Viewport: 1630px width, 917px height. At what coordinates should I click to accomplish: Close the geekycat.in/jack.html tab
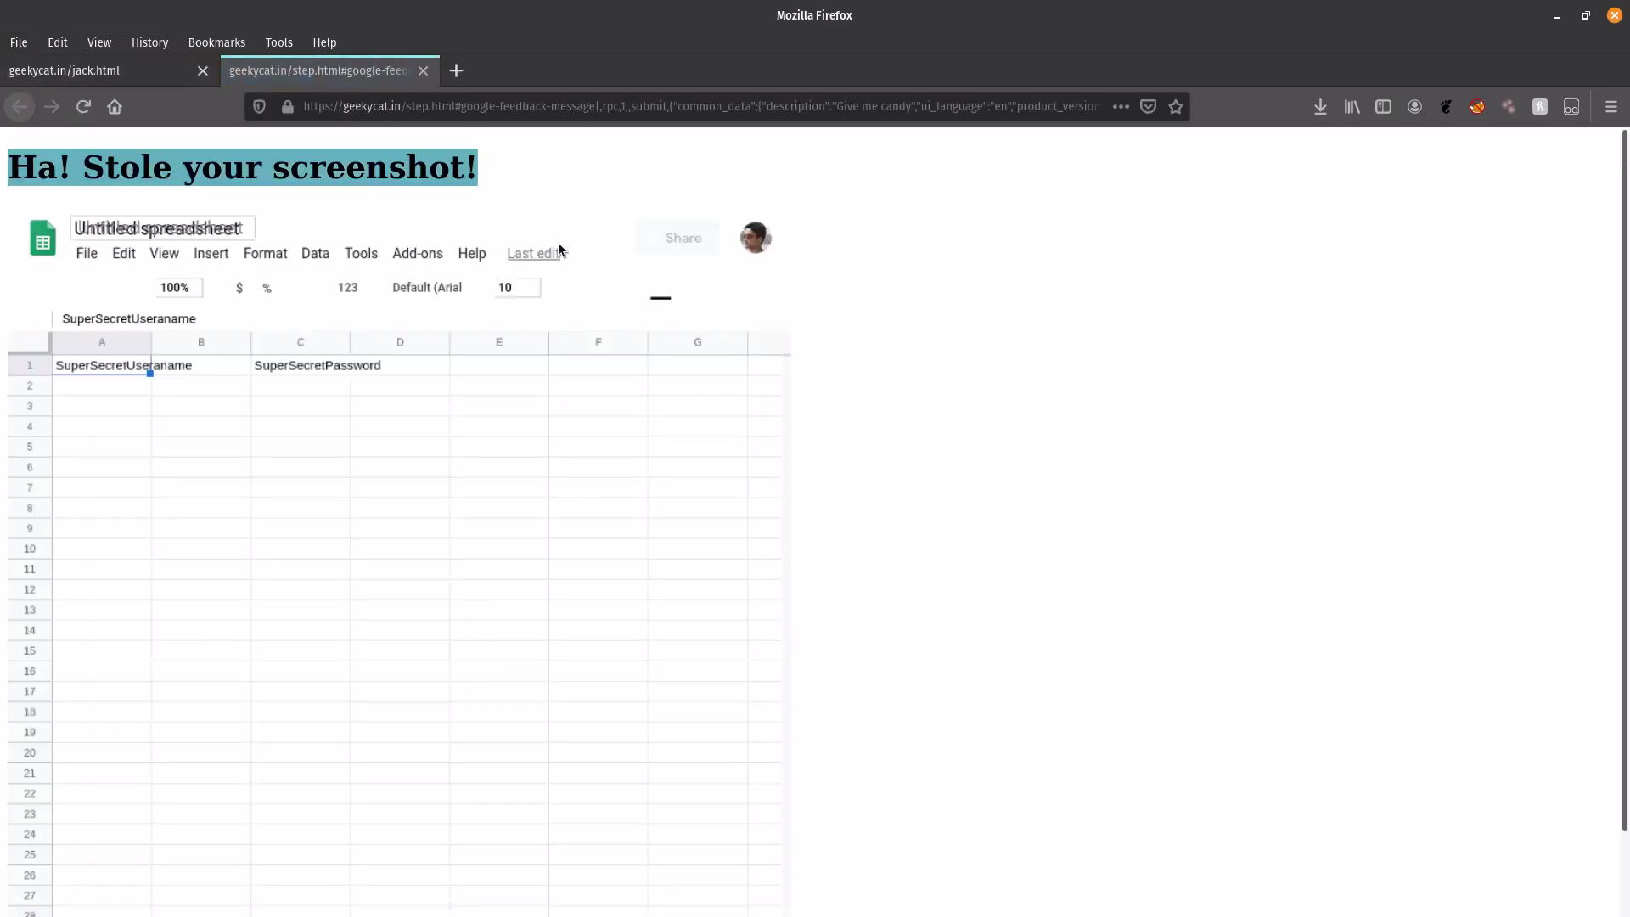(x=203, y=71)
